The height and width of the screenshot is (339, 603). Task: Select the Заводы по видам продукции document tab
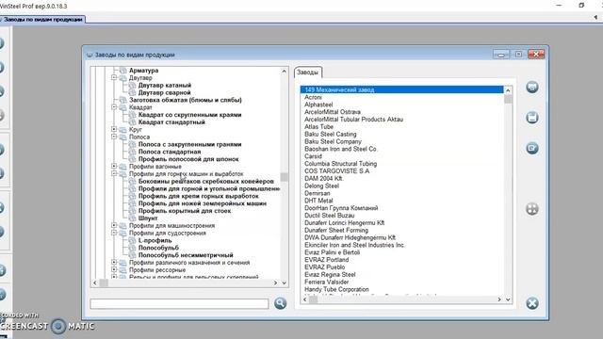click(x=42, y=19)
